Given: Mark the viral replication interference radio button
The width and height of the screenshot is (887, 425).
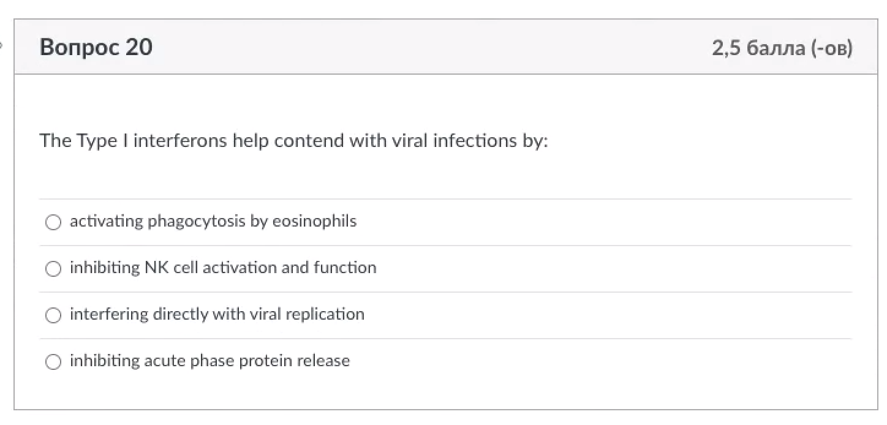Looking at the screenshot, I should tap(53, 315).
